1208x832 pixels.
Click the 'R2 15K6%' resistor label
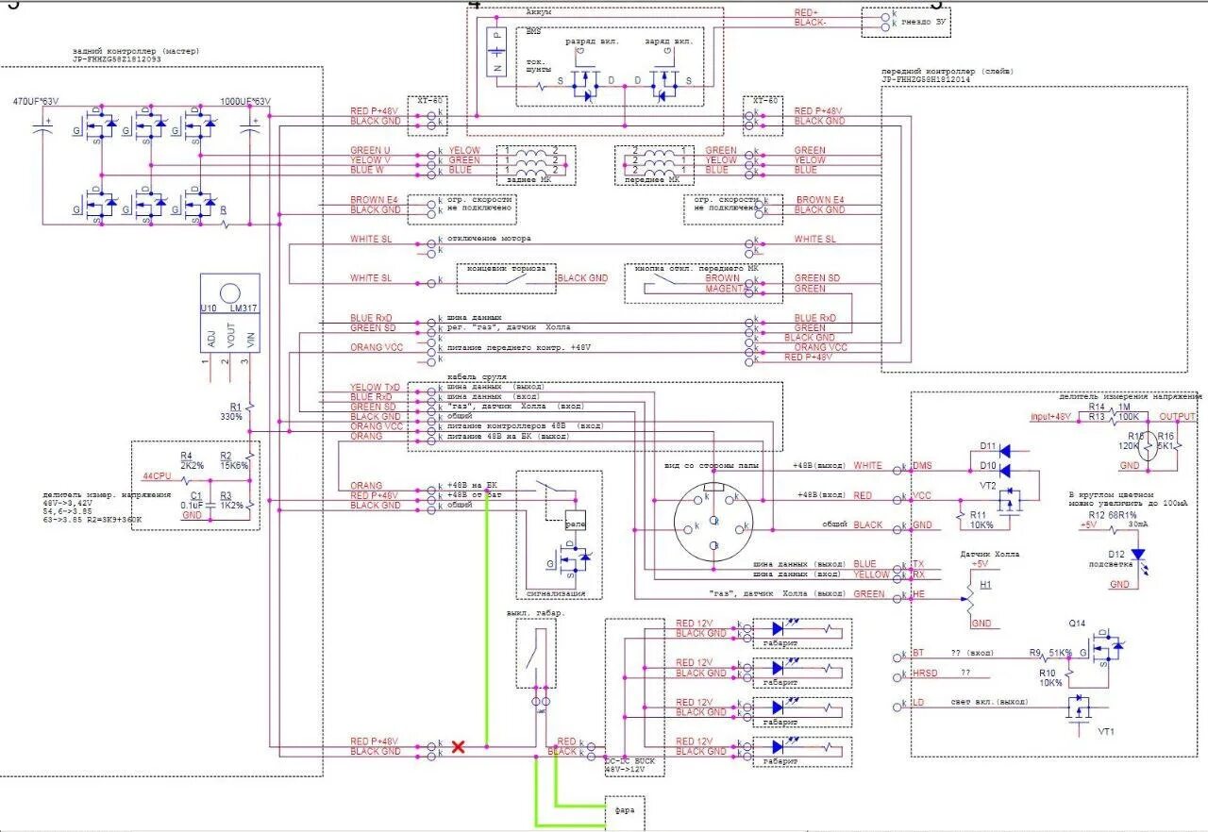[234, 461]
